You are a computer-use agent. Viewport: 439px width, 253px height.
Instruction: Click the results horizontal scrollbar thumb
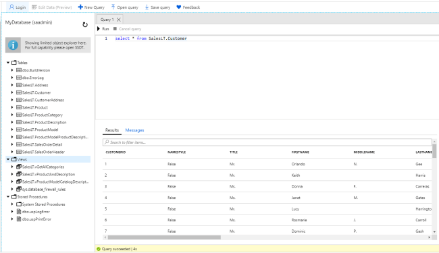(x=164, y=237)
